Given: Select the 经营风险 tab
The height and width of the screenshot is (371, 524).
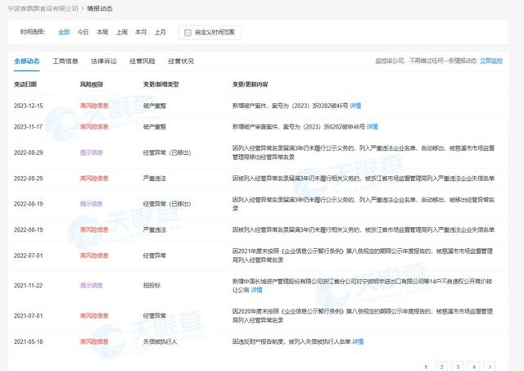Looking at the screenshot, I should click(142, 61).
